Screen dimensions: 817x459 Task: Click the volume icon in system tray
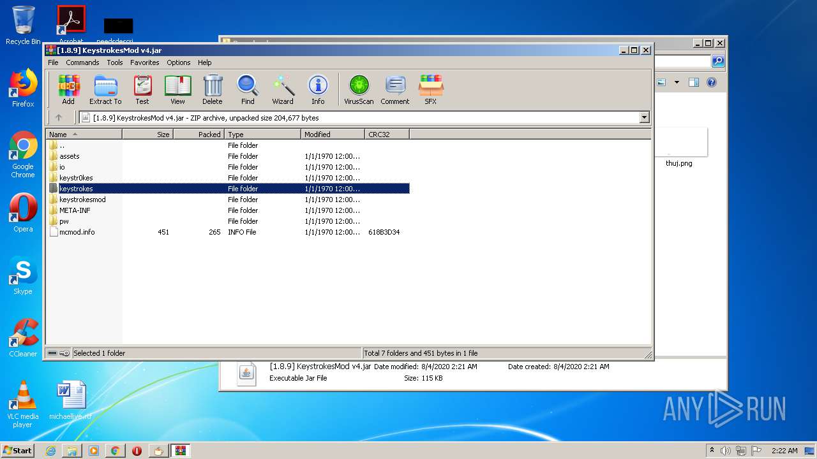726,451
